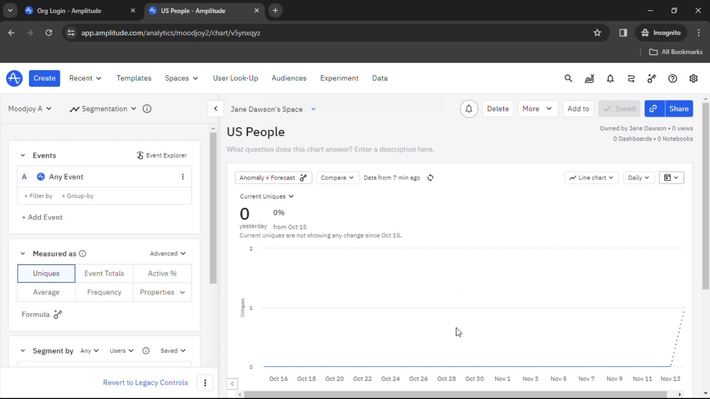
Task: Open the analytics chart icon in top bar
Action: pyautogui.click(x=589, y=78)
